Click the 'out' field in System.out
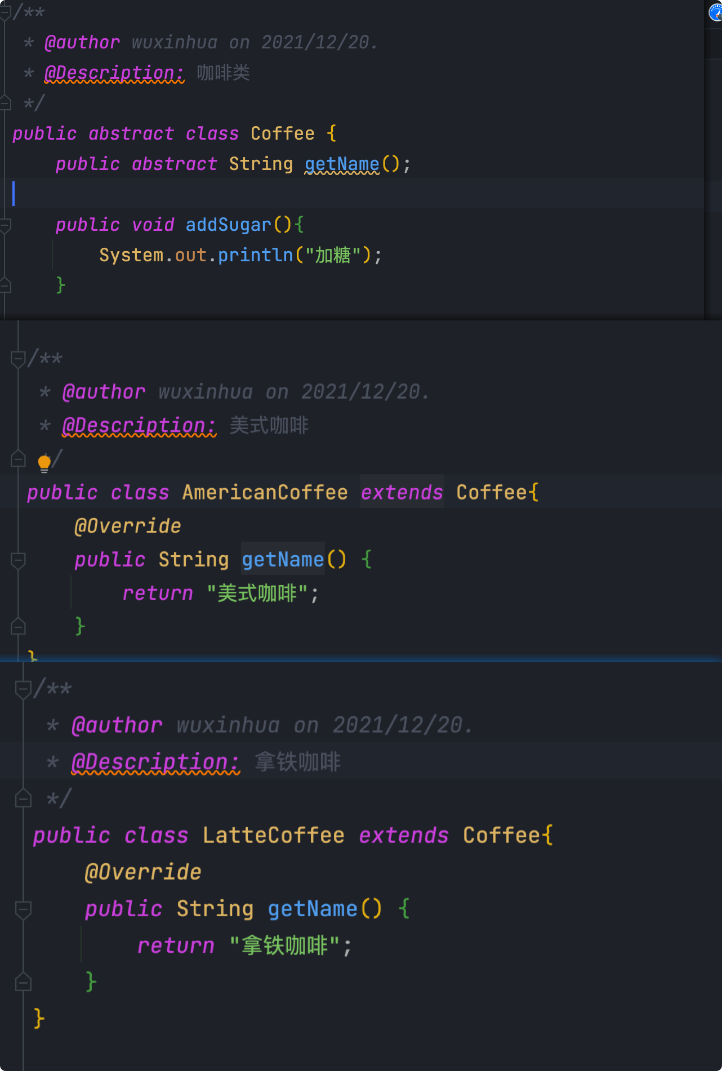 (x=191, y=255)
